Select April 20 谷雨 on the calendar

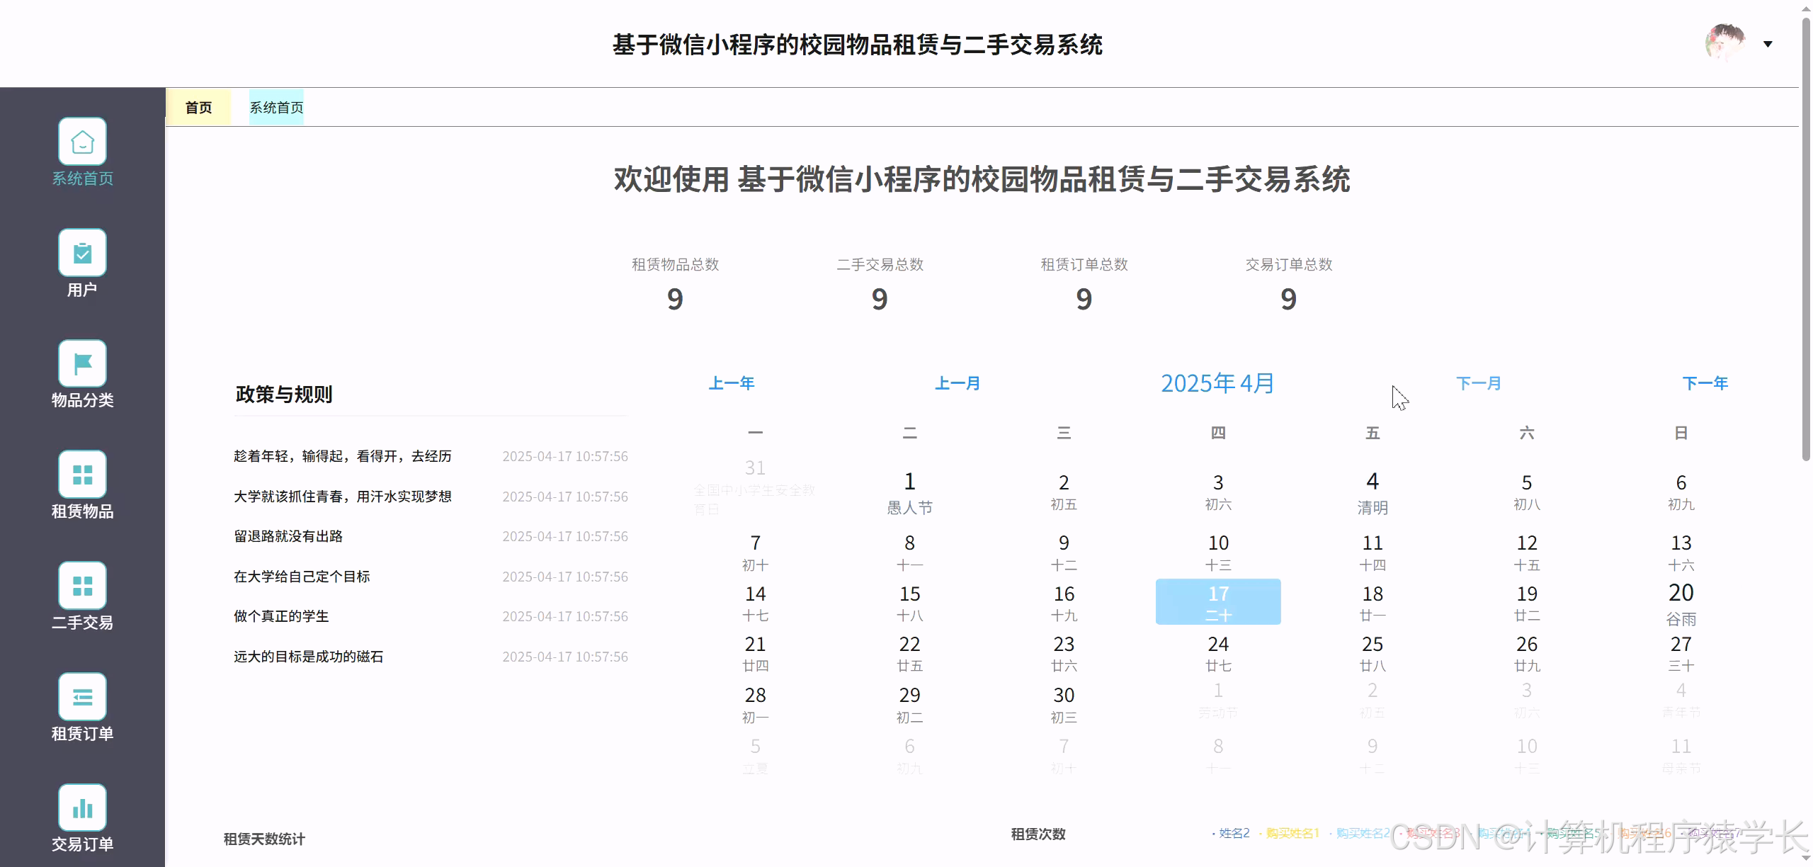click(x=1681, y=602)
